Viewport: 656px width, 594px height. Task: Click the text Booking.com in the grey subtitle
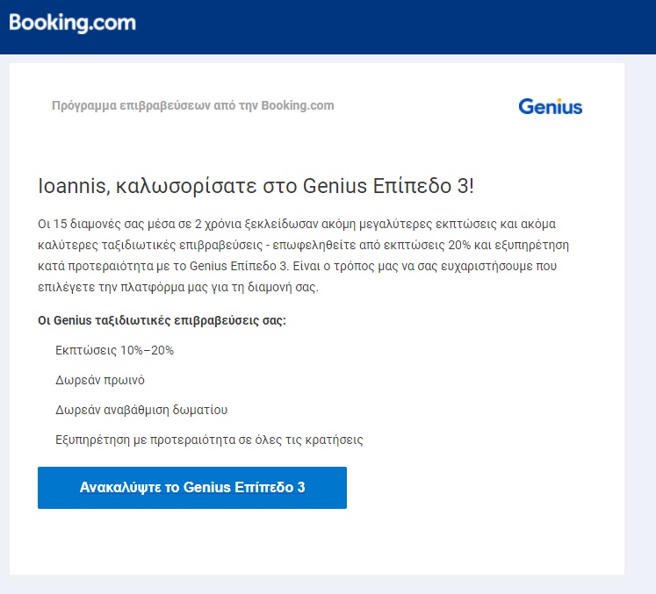[298, 105]
